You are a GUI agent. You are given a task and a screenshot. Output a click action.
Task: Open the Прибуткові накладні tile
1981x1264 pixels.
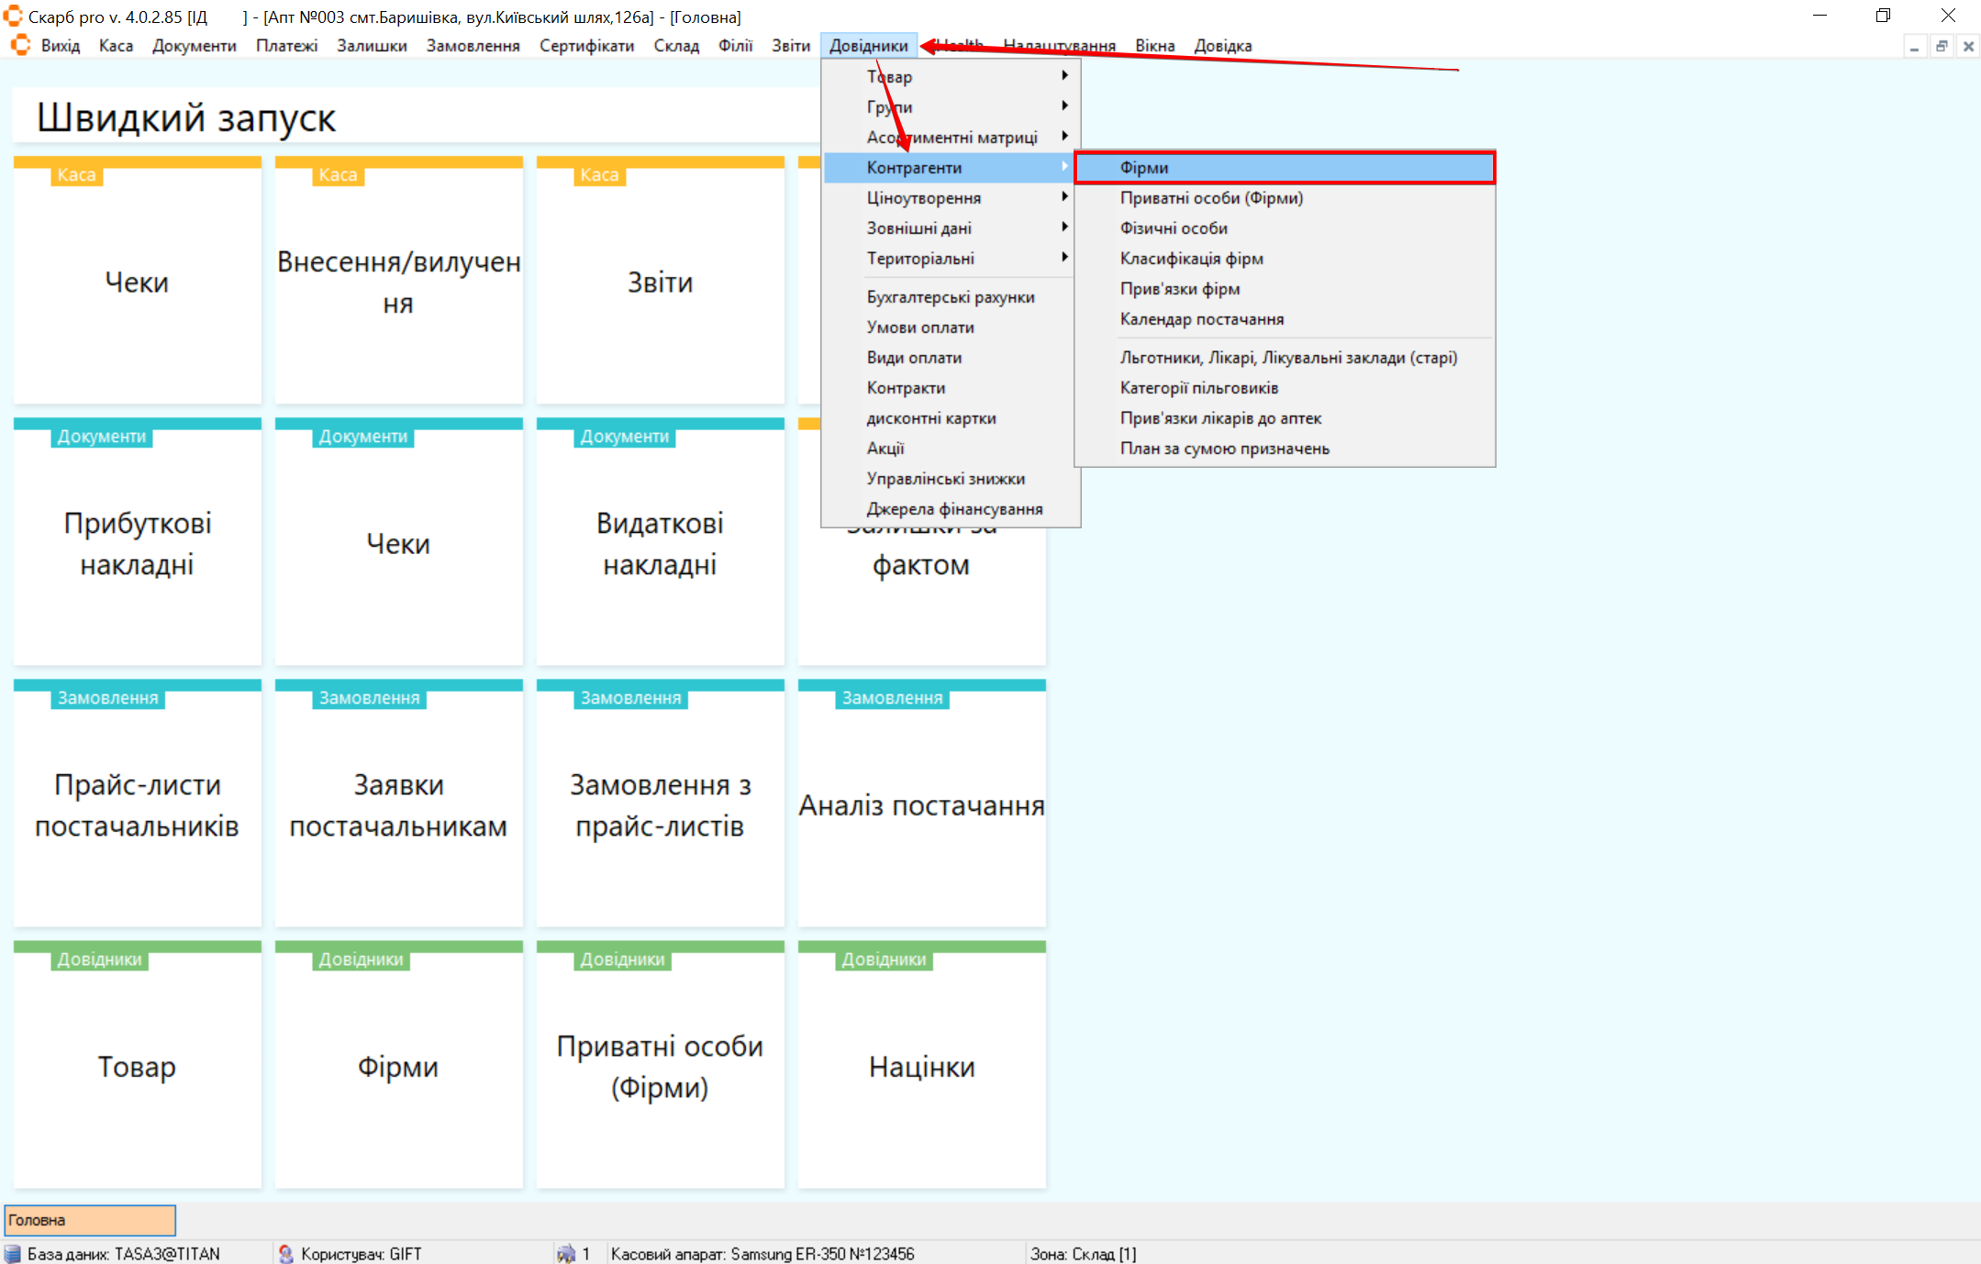(137, 543)
